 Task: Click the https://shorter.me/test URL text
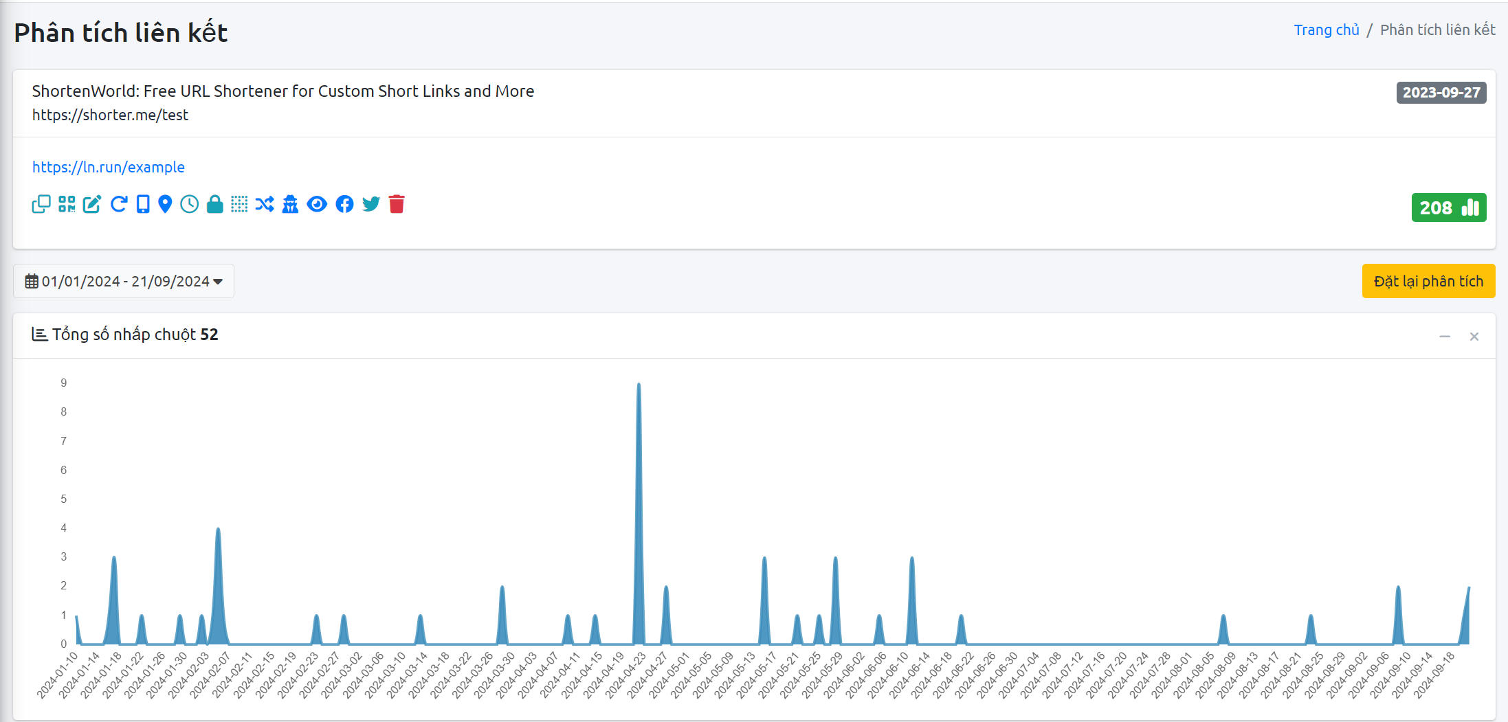pos(110,115)
